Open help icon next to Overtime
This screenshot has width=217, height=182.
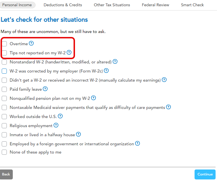(31, 44)
